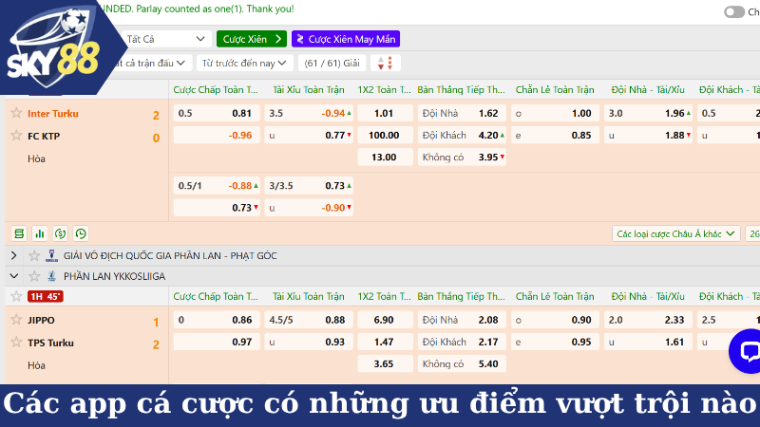Favorite the TPS Turku team star

pos(16,343)
